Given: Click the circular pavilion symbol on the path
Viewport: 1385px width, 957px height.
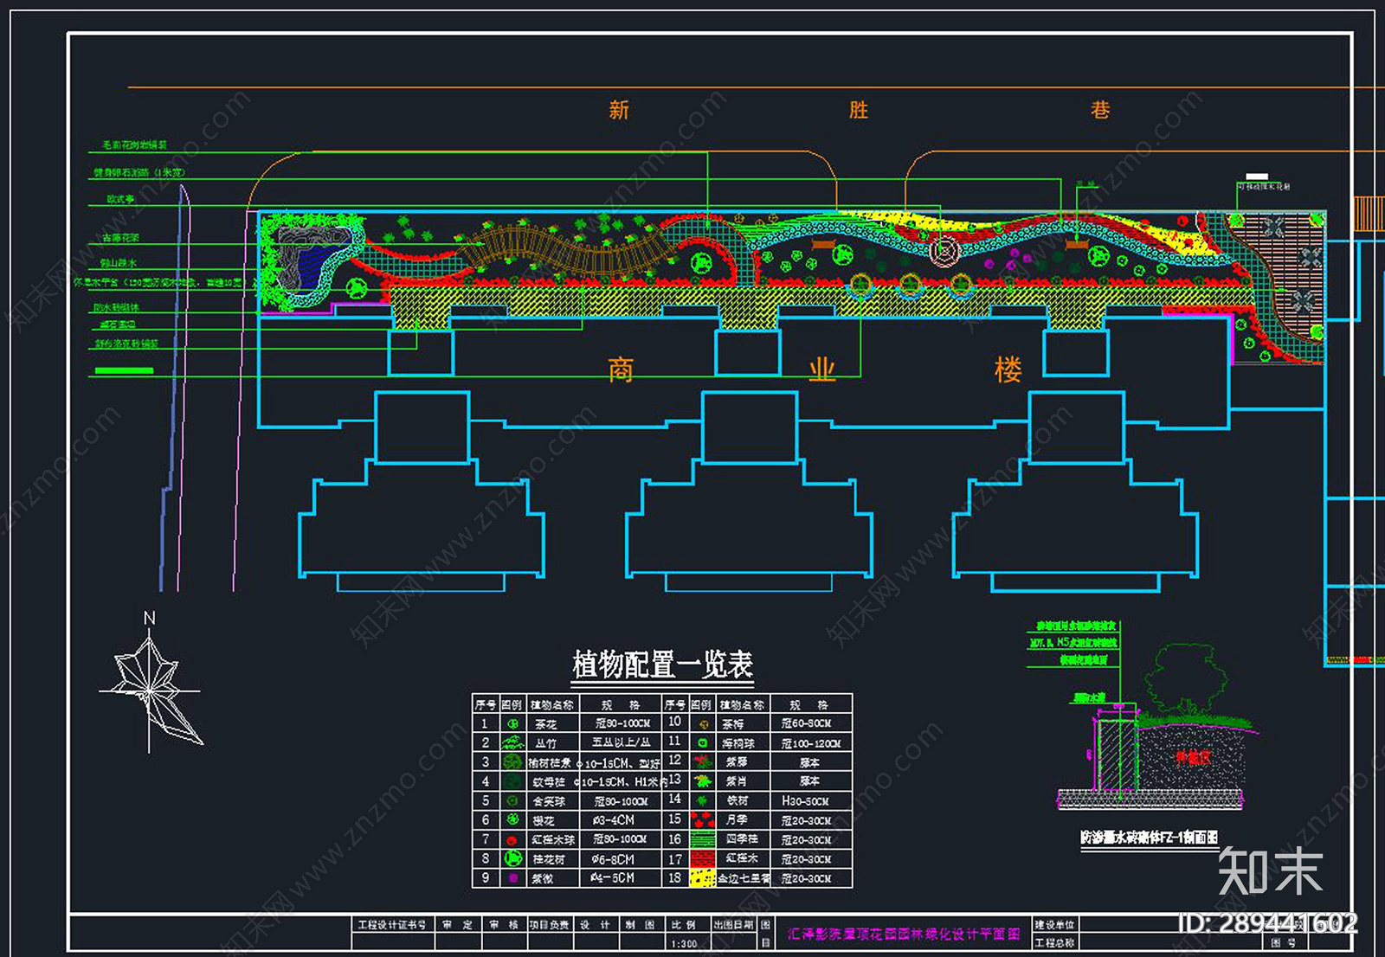Looking at the screenshot, I should click(x=944, y=250).
